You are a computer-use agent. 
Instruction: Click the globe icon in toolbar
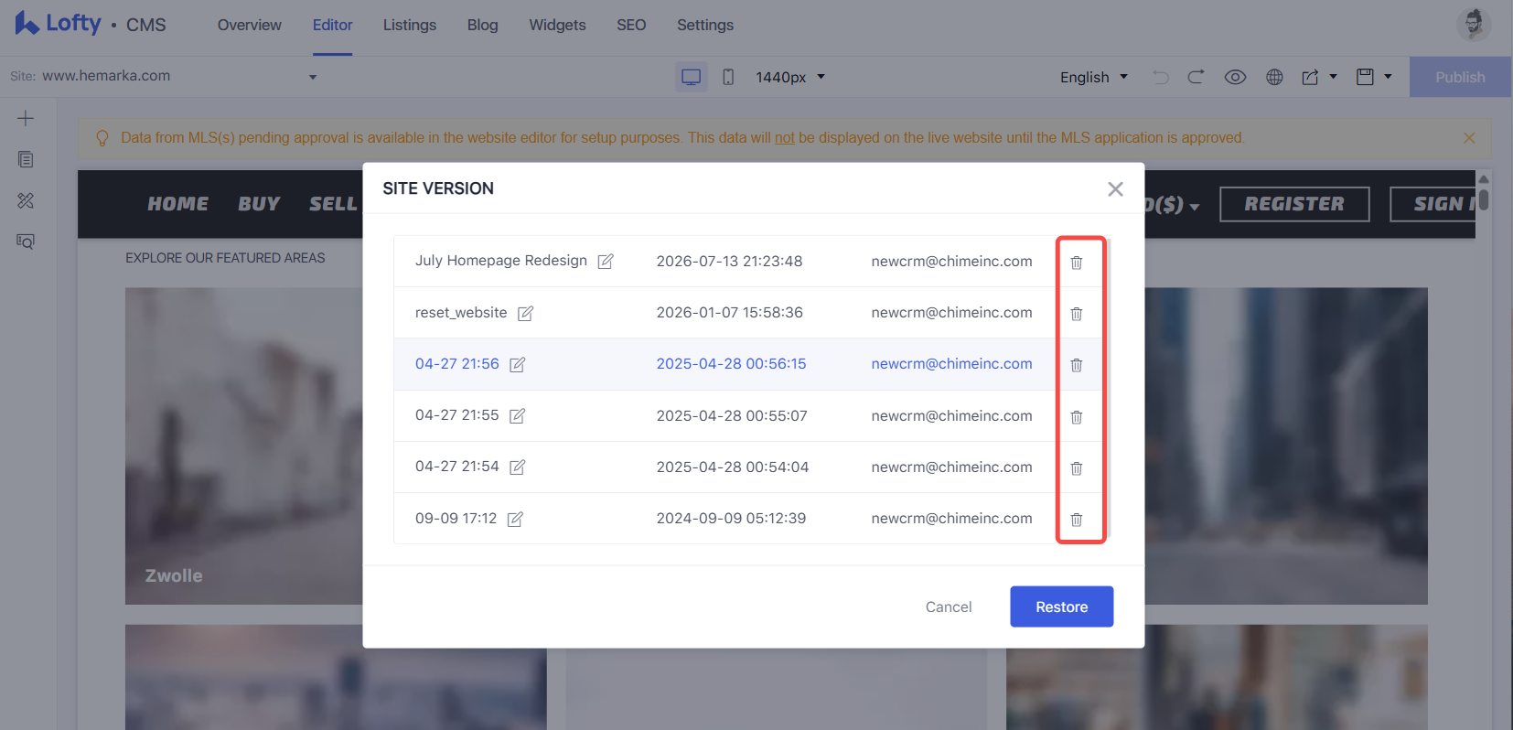pyautogui.click(x=1274, y=77)
